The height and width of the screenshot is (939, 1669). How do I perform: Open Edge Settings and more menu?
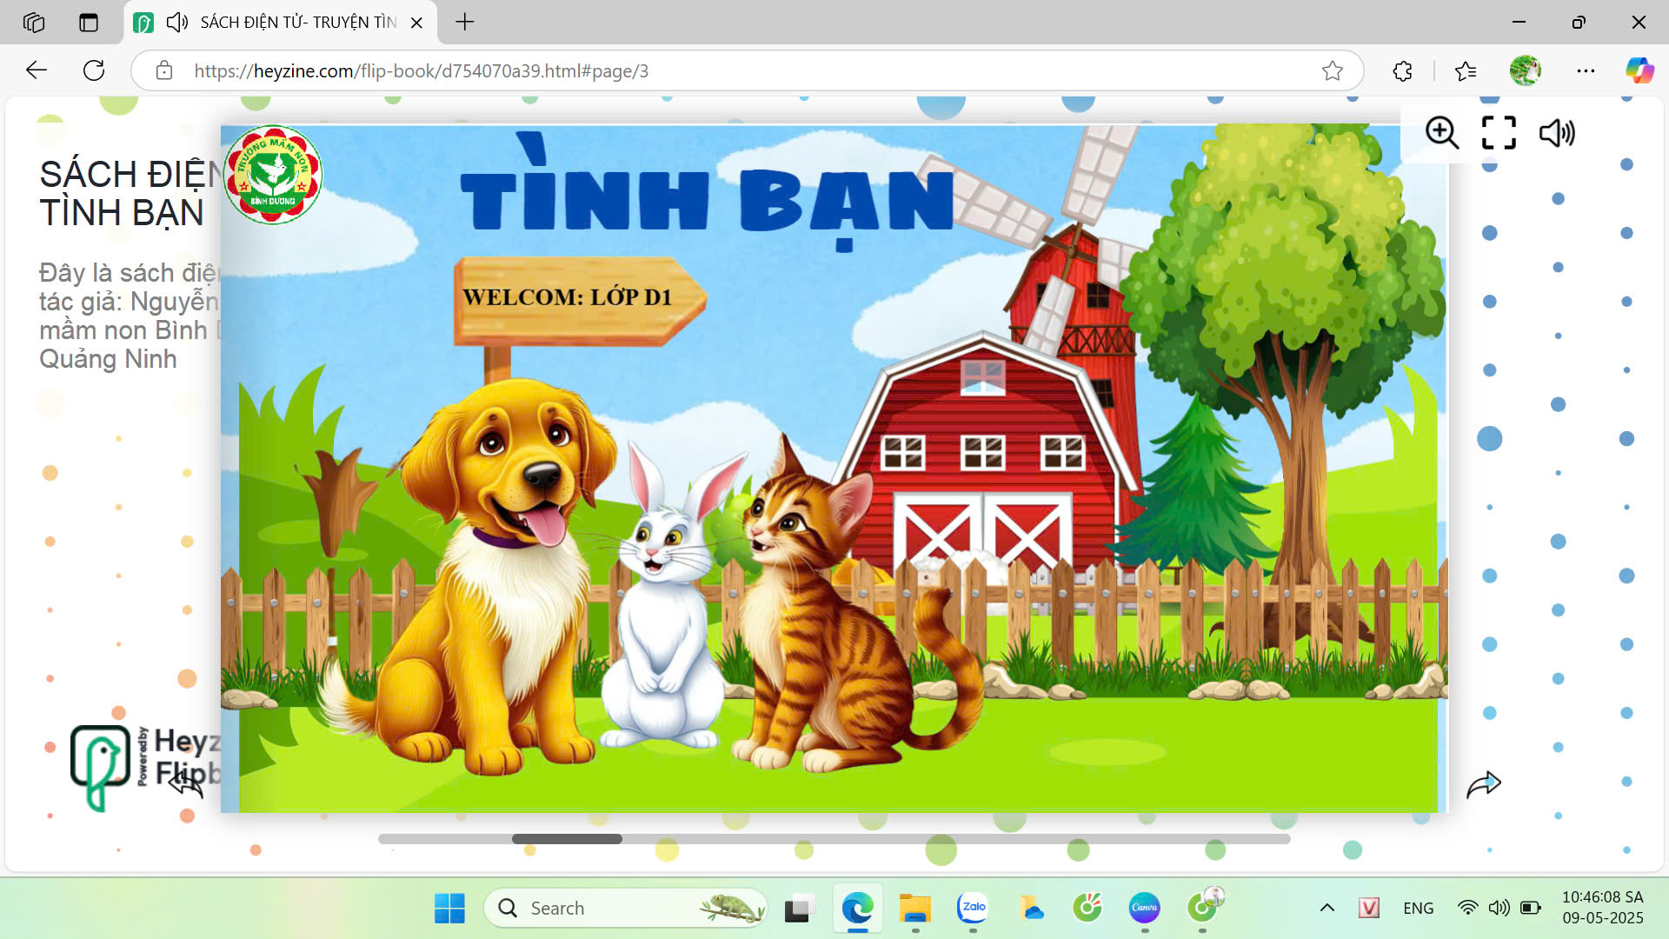1586,71
